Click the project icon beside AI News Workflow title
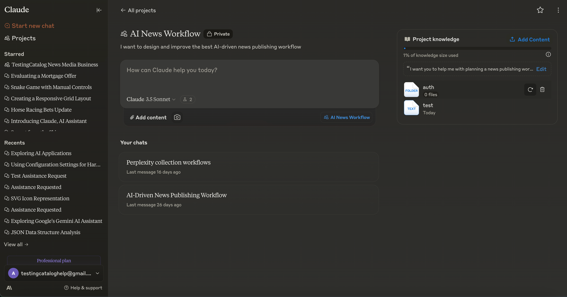This screenshot has width=567, height=297. click(124, 34)
